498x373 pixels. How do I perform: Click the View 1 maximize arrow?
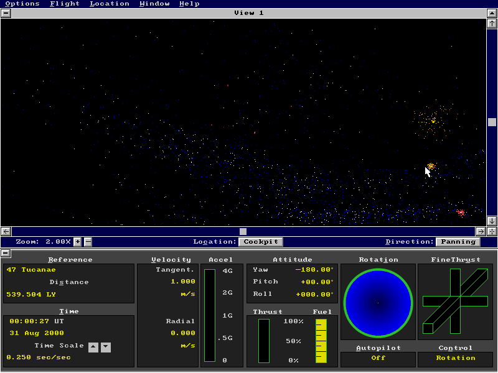point(492,13)
